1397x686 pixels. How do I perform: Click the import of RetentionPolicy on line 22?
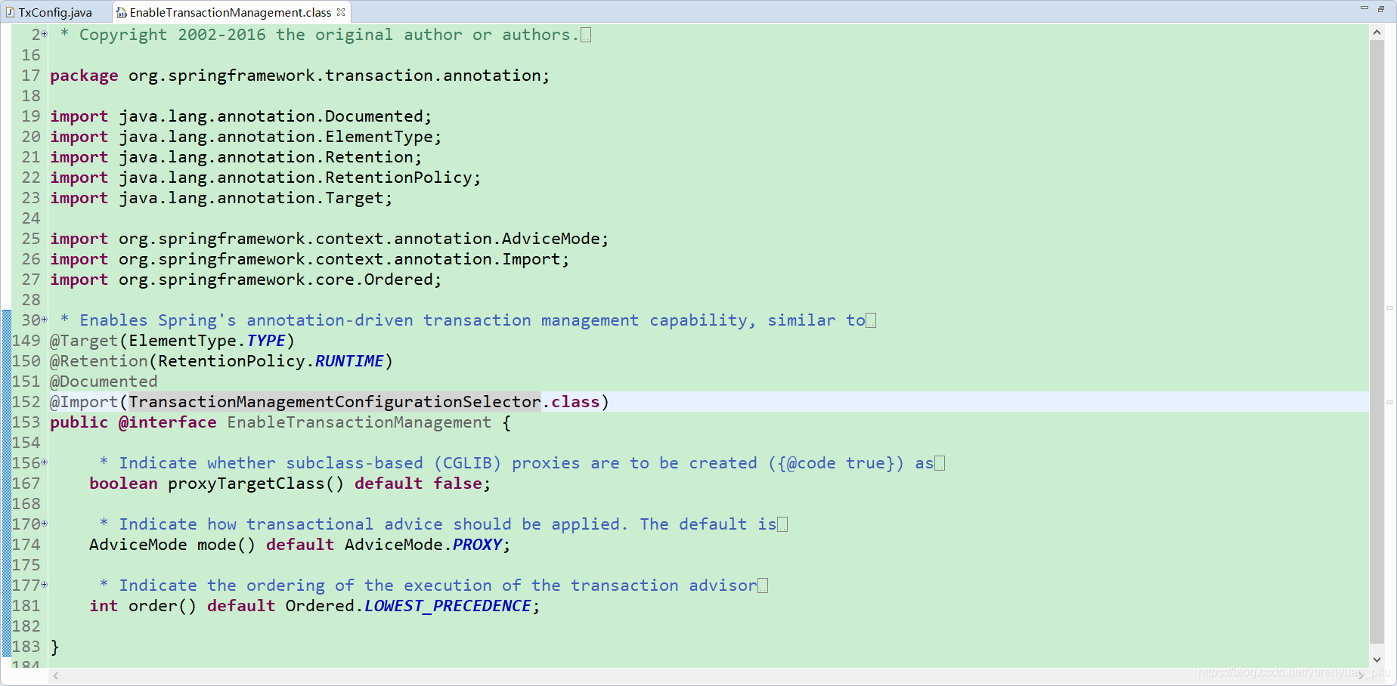click(x=265, y=178)
